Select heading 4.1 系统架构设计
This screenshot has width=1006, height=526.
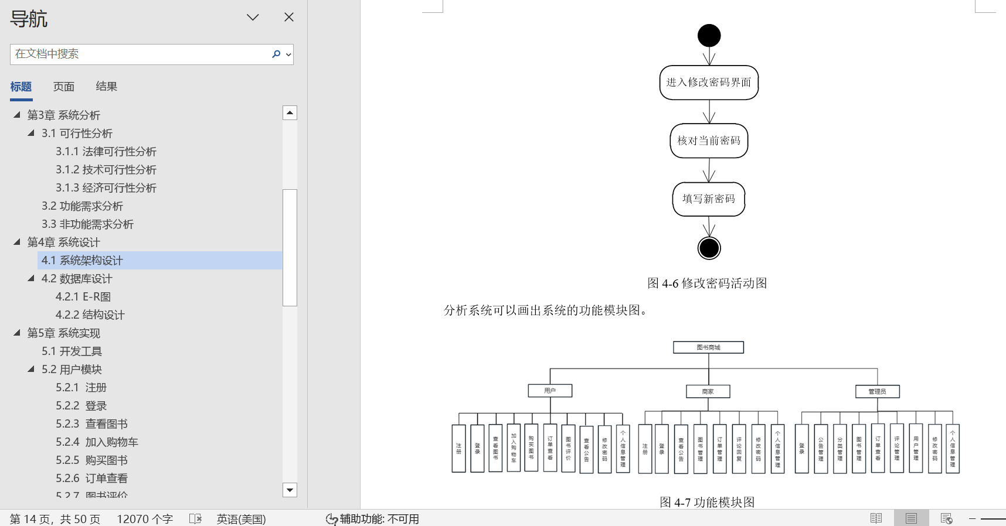click(160, 260)
